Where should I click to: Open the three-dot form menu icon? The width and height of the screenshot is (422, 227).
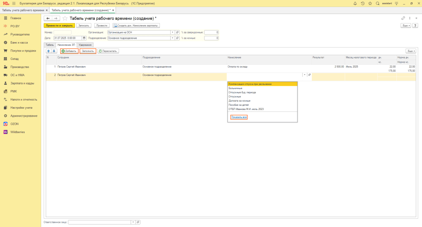point(410,18)
